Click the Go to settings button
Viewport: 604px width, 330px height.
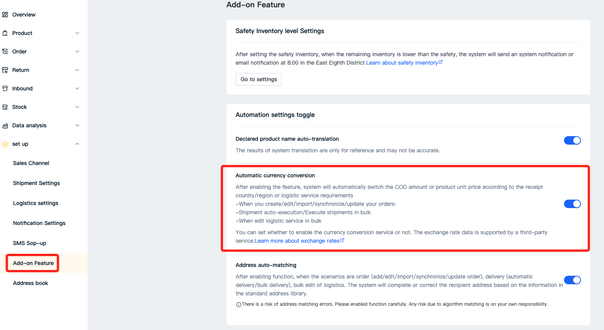pyautogui.click(x=259, y=79)
